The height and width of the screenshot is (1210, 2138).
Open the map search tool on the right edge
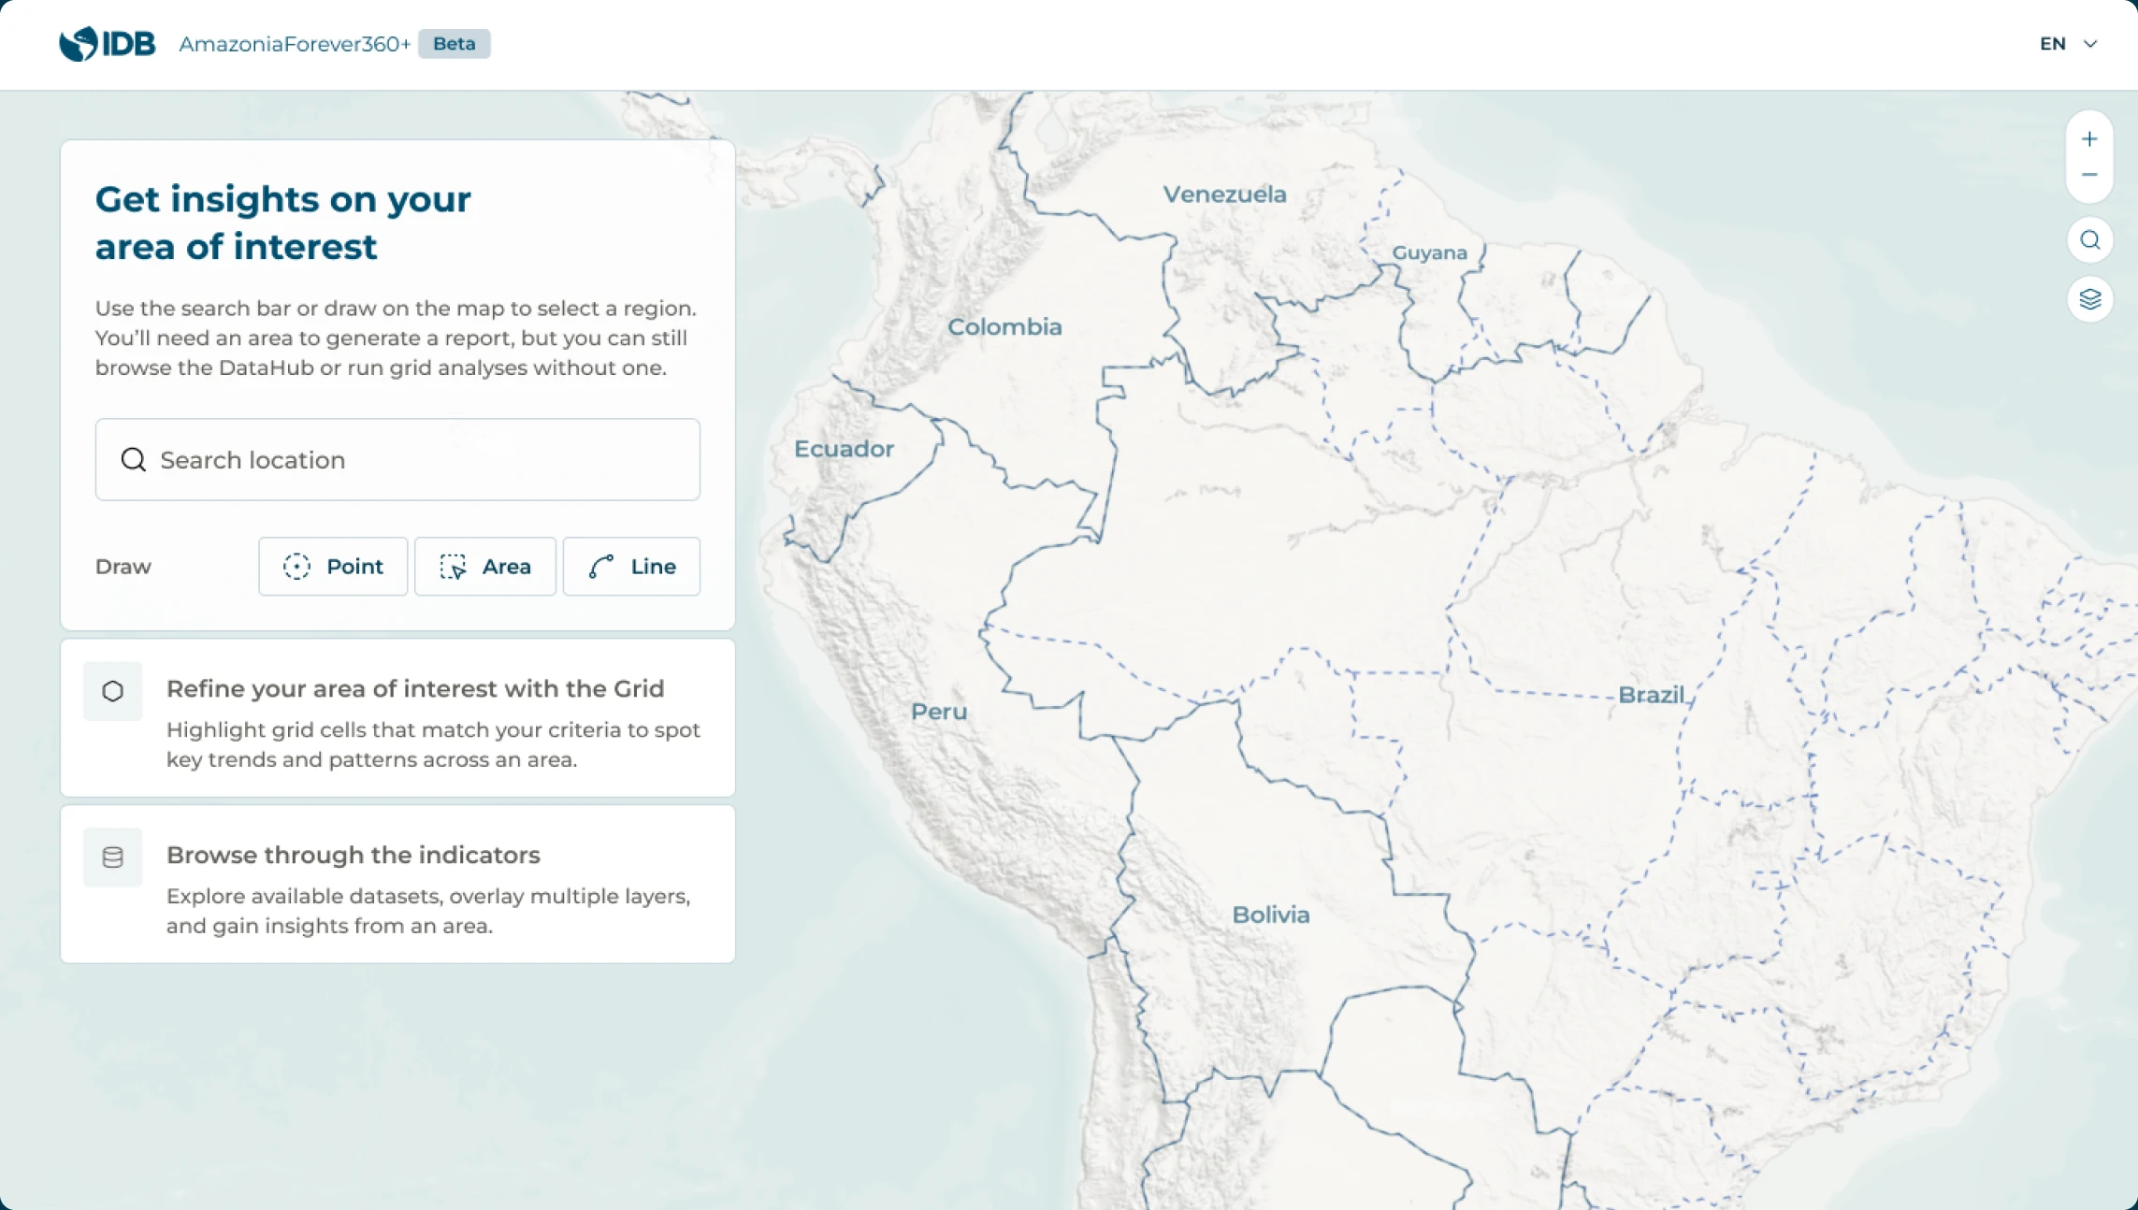2089,239
